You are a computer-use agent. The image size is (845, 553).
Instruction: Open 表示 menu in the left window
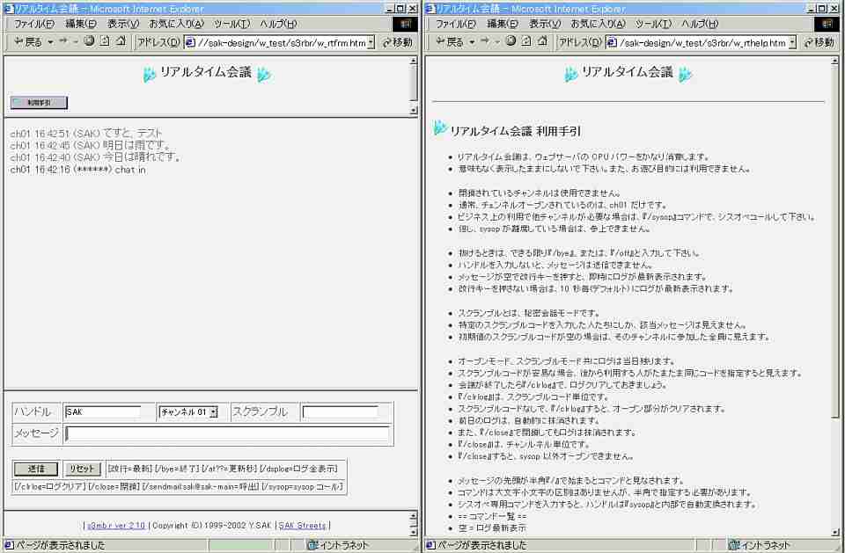point(123,24)
